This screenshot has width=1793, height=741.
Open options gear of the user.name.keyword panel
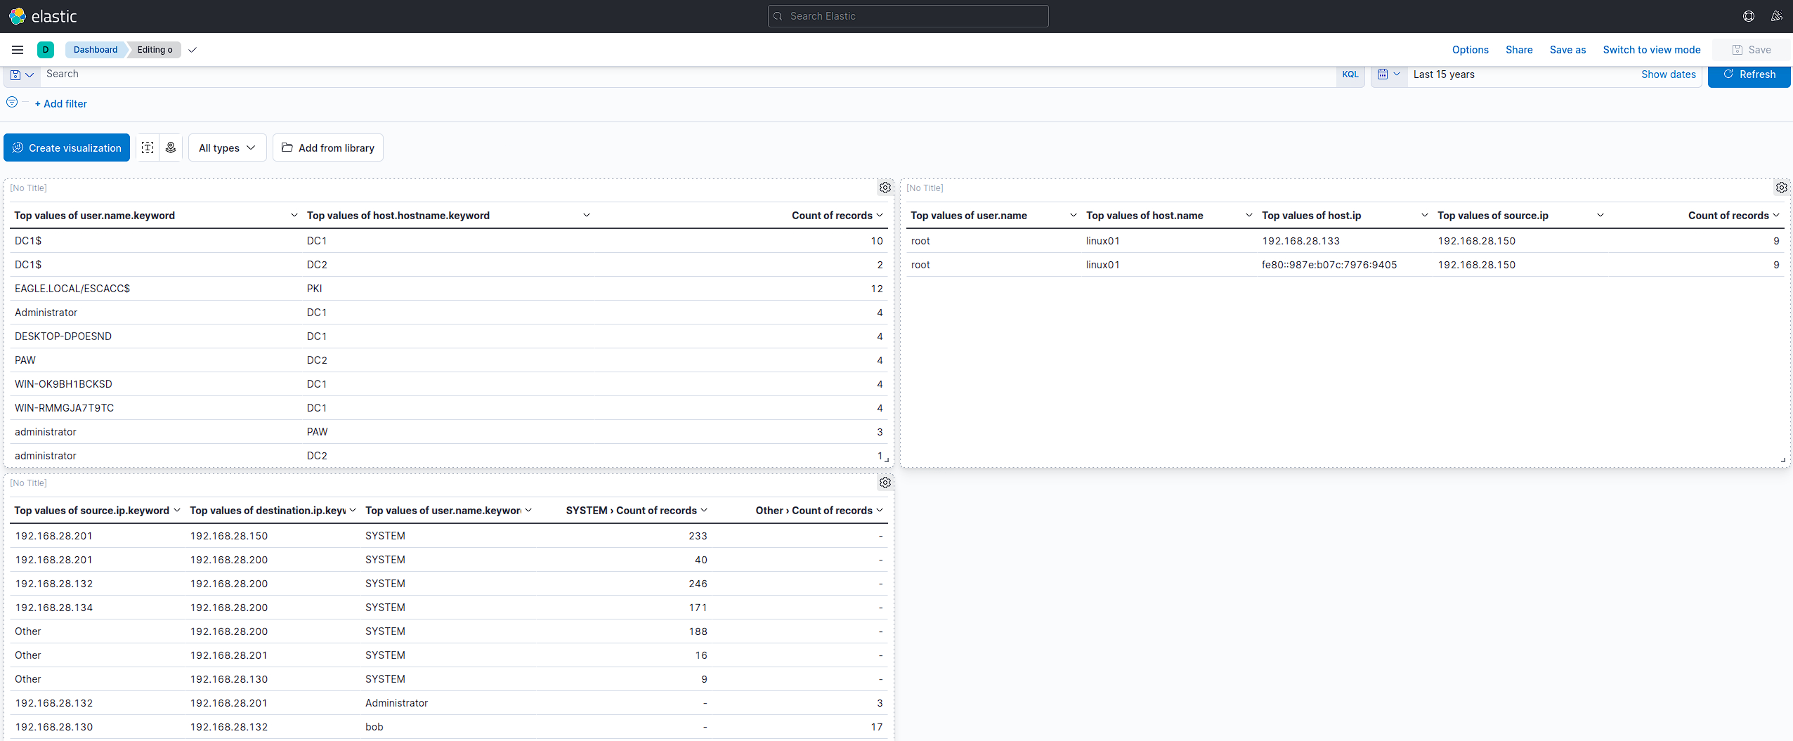pos(885,188)
